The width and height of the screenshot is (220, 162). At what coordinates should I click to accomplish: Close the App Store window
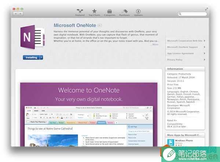[x=14, y=9]
